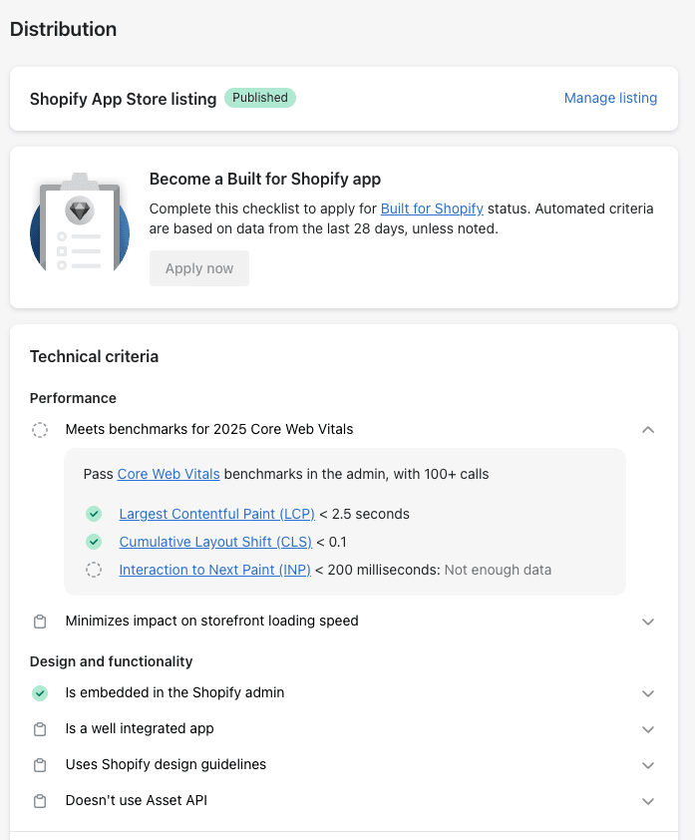Screen dimensions: 695x840
Task: Expand Uses Shopify design guidelines row
Action: pyautogui.click(x=648, y=765)
